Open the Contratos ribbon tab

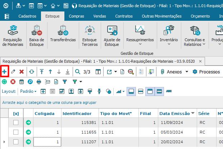pos(124,16)
